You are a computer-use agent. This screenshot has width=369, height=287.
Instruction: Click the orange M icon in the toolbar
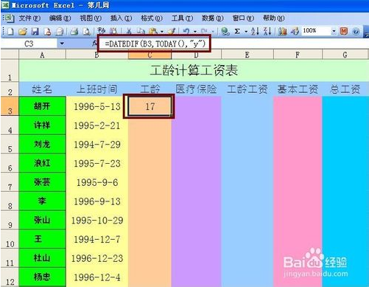344,31
